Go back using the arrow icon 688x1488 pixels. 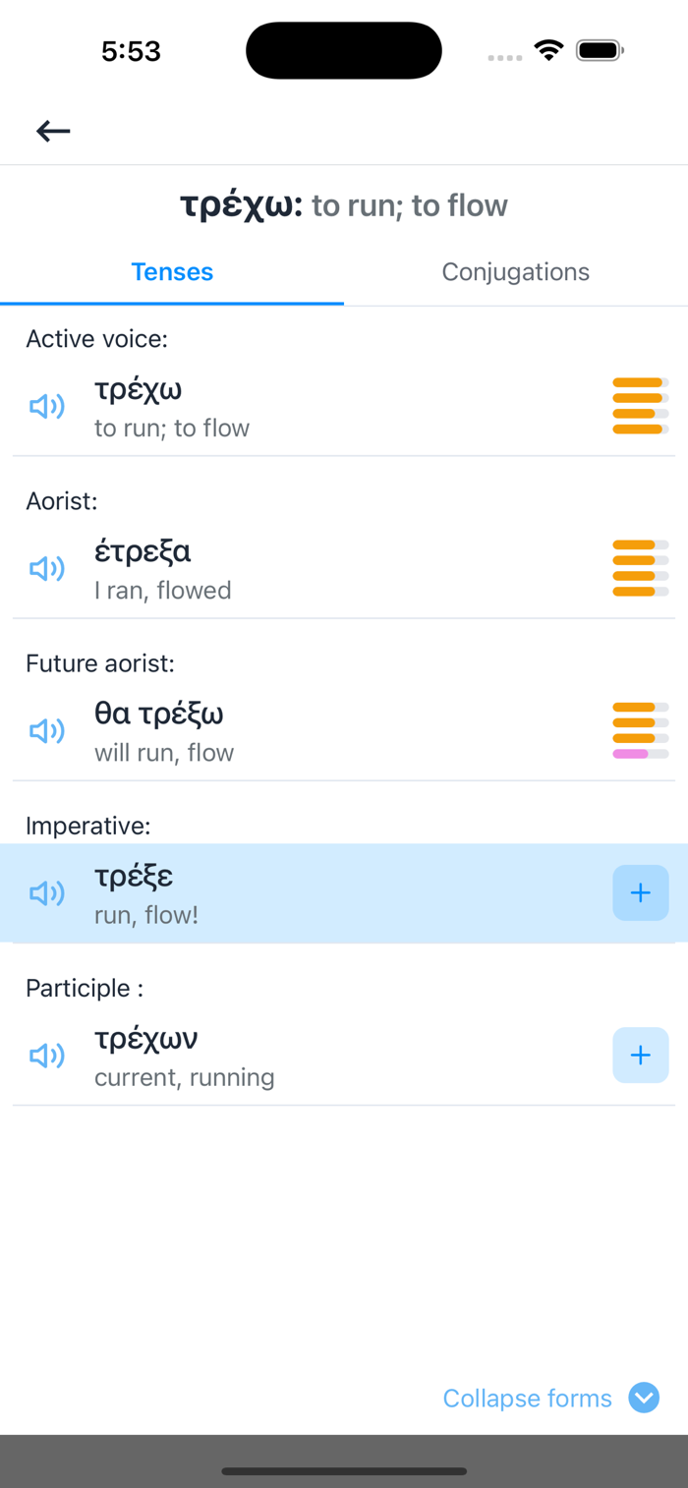[x=53, y=131]
